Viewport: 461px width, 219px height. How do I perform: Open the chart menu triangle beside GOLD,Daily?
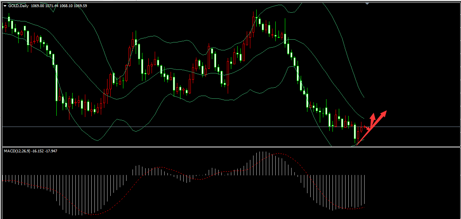5,6
